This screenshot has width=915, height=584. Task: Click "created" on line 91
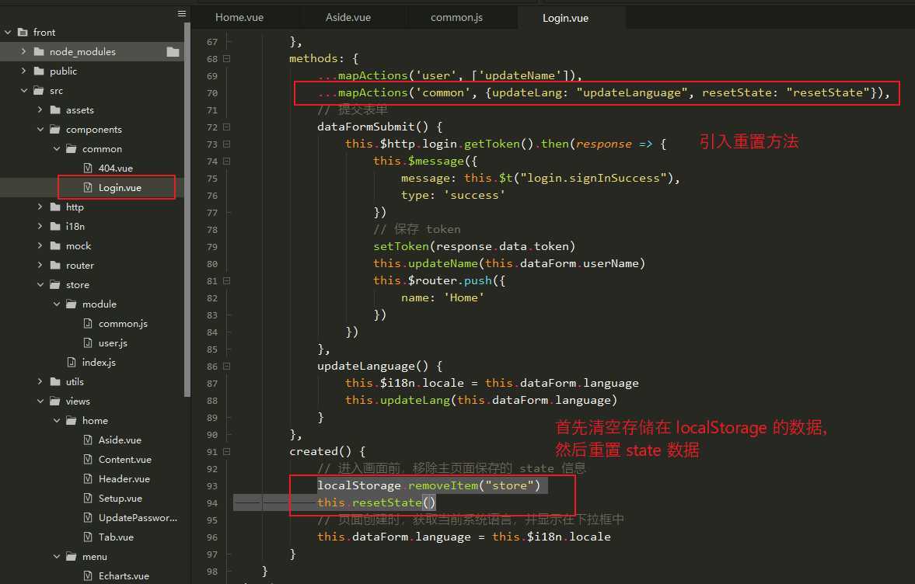pyautogui.click(x=313, y=451)
